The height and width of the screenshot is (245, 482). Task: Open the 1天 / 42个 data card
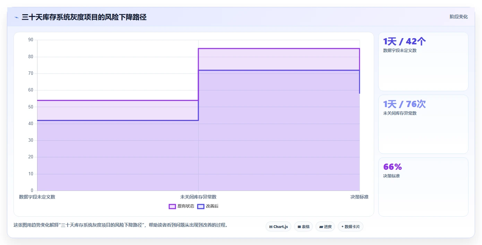tap(423, 62)
